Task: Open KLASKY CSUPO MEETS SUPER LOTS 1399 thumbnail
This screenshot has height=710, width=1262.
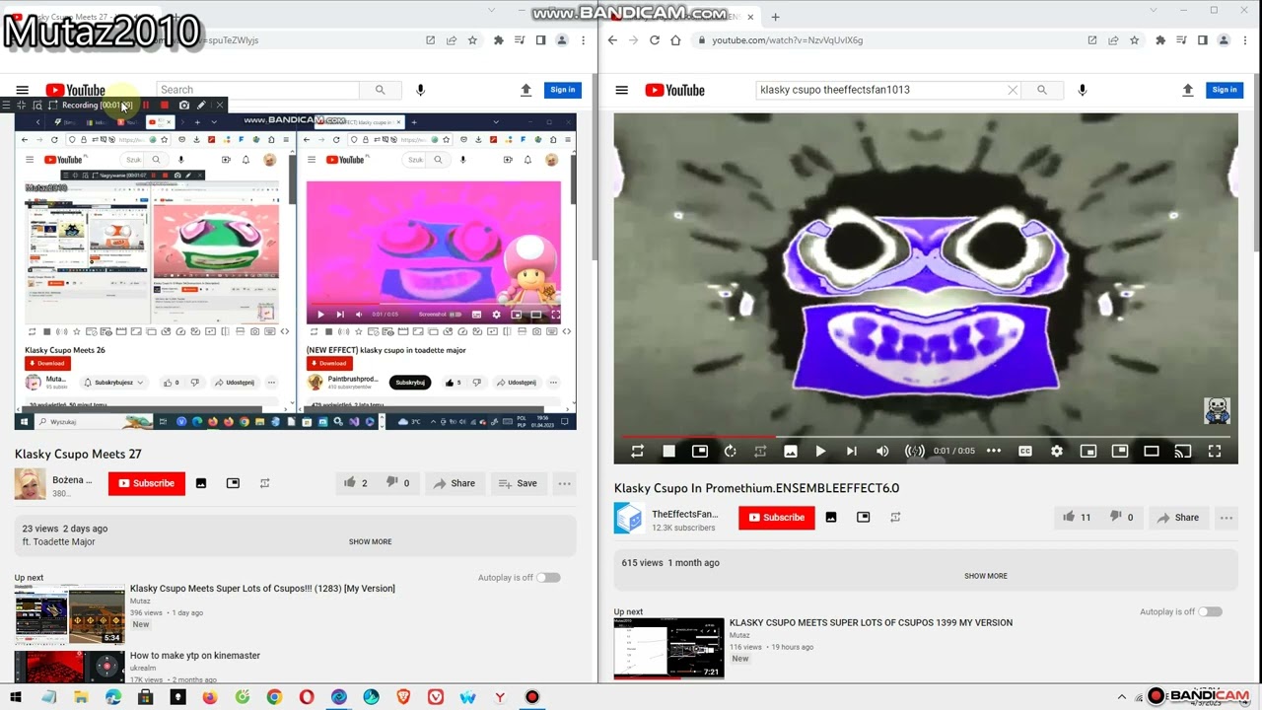Action: pos(668,649)
